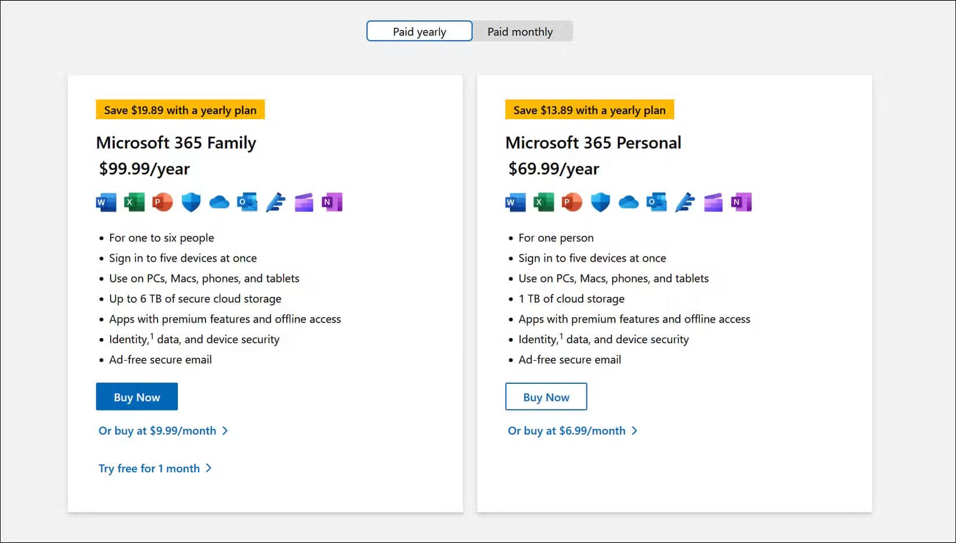Click Family plan's "Use on PCs, Macs" bullet
Image resolution: width=956 pixels, height=543 pixels.
coord(205,278)
